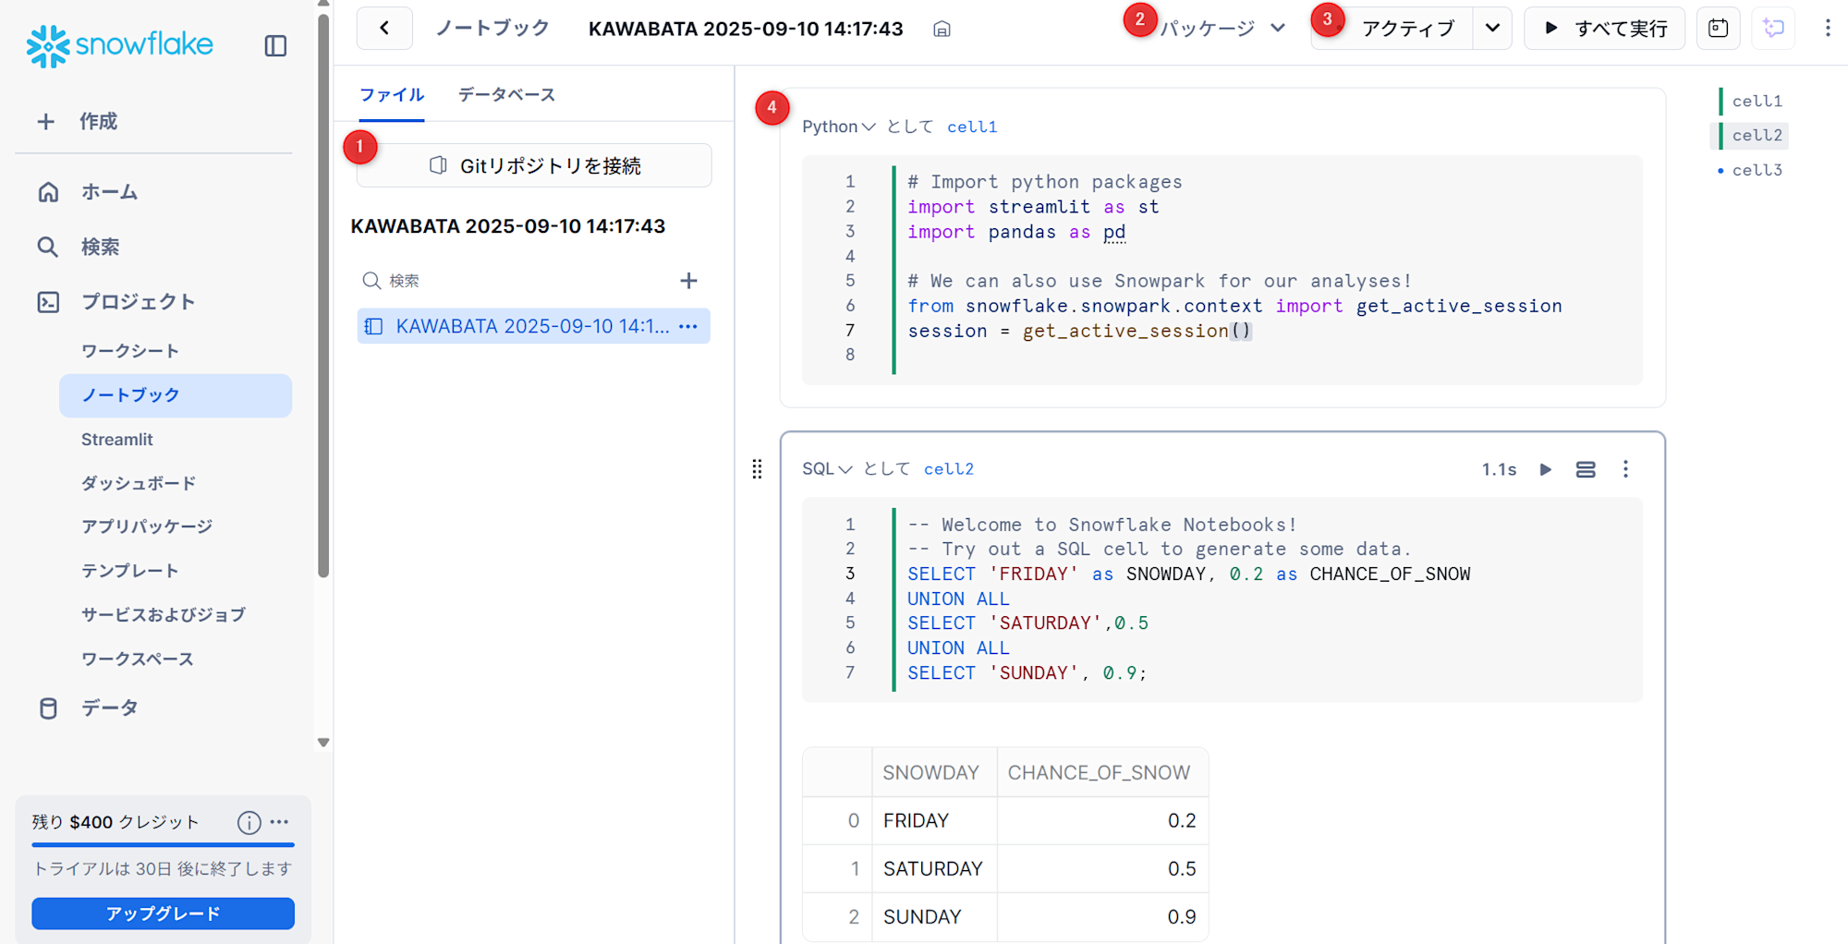This screenshot has width=1848, height=944.
Task: Click the cell2 SQL code editor
Action: coord(1222,599)
